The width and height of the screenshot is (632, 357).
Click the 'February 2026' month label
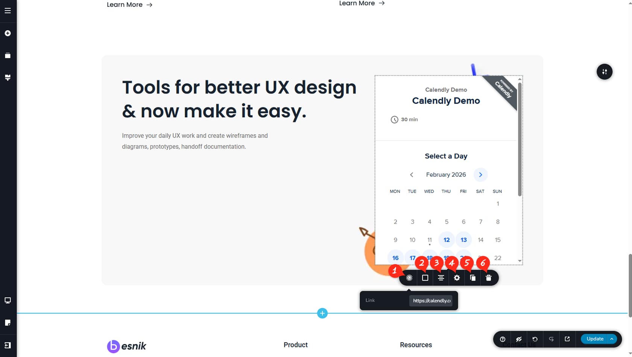[446, 175]
